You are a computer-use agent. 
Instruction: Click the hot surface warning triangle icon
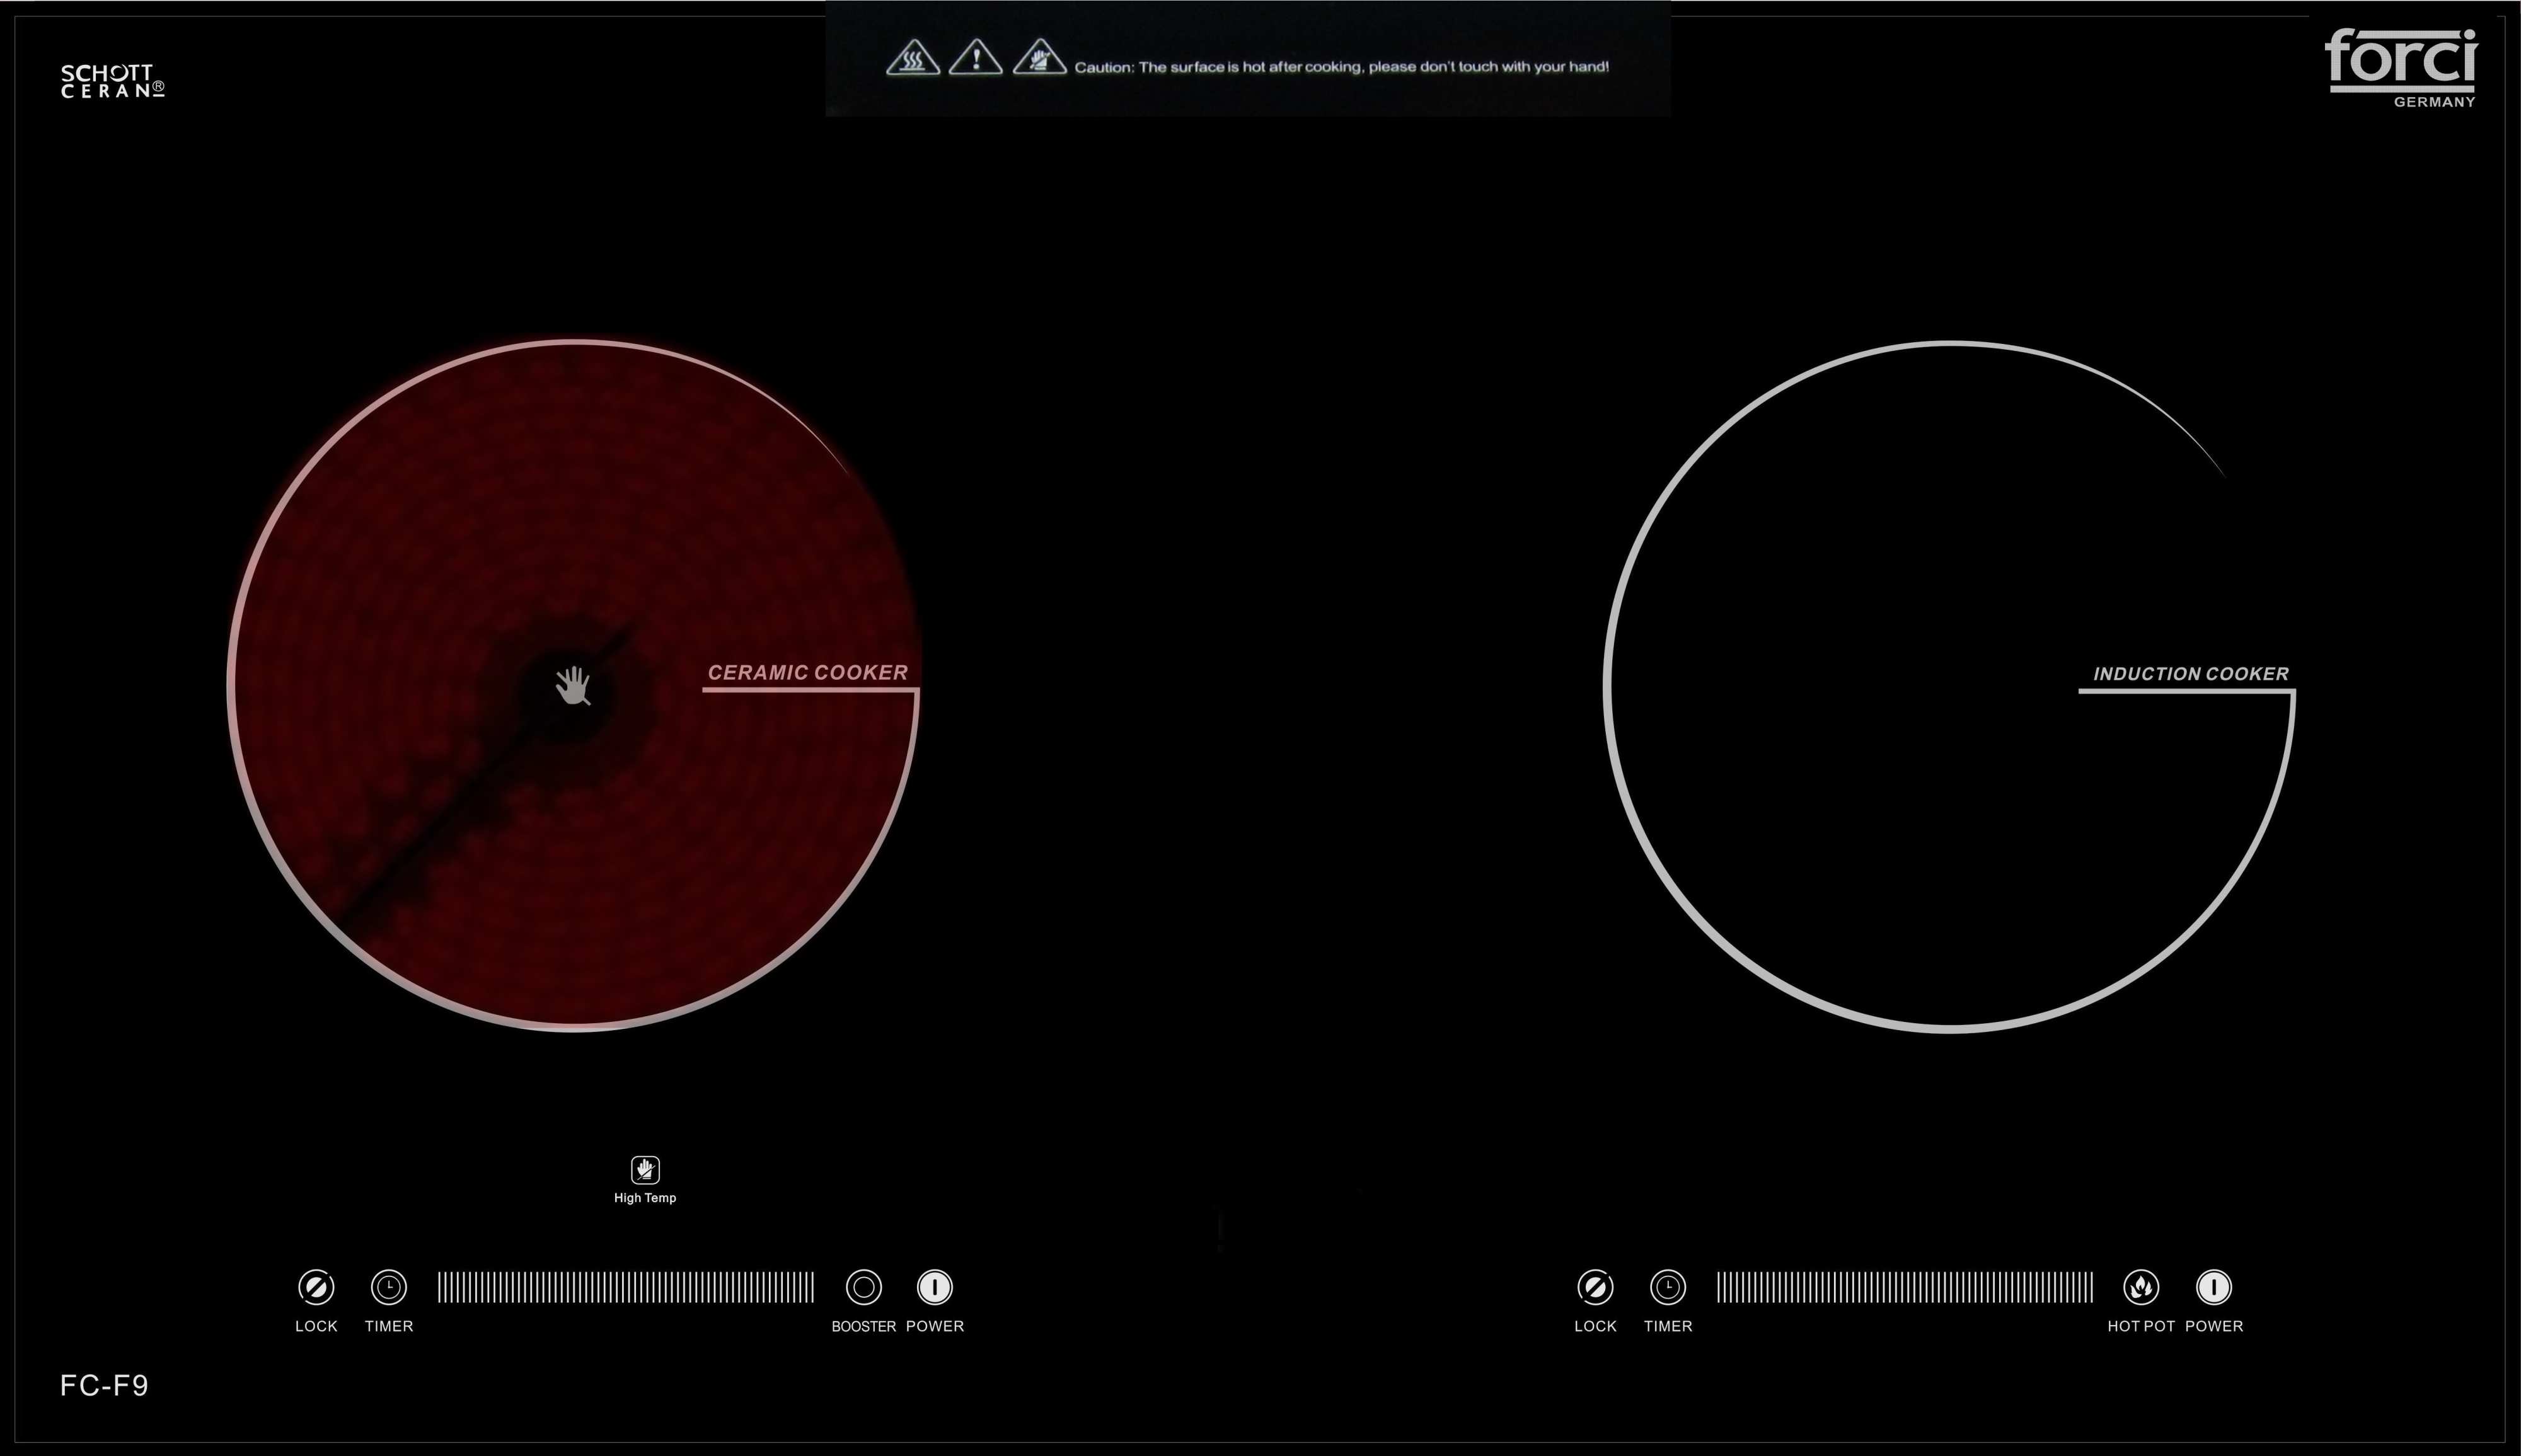coord(913,59)
